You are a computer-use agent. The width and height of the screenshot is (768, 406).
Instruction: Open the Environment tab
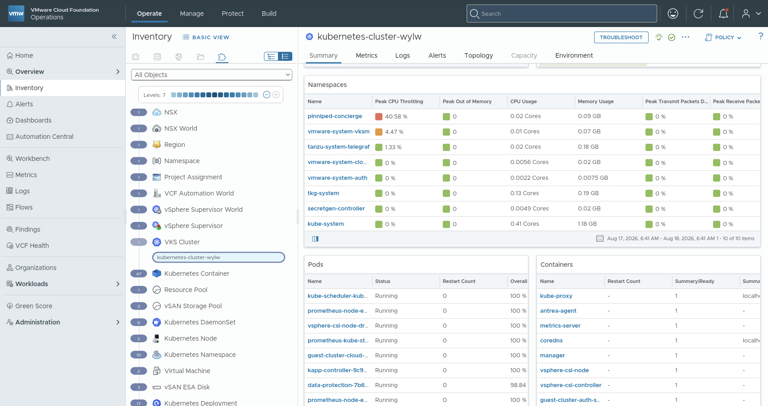tap(574, 55)
